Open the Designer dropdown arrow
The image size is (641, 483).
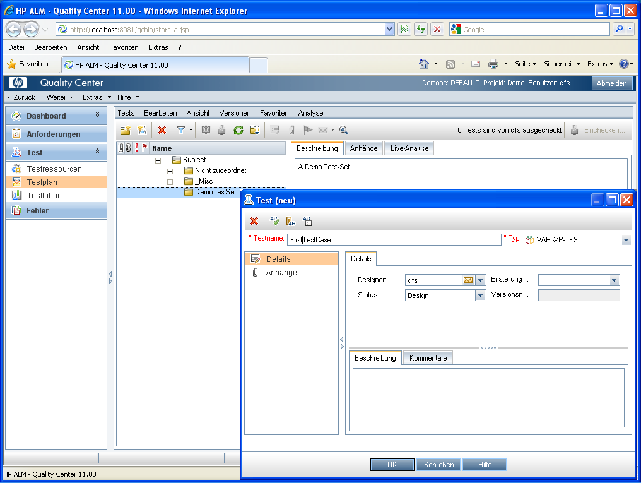(x=481, y=280)
